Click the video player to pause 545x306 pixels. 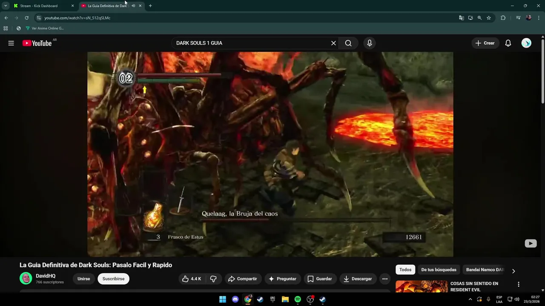coord(270,154)
